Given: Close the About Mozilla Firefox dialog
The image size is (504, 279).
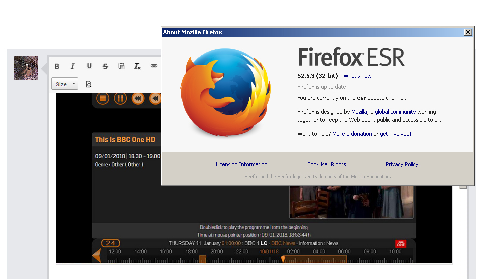Looking at the screenshot, I should pos(468,32).
